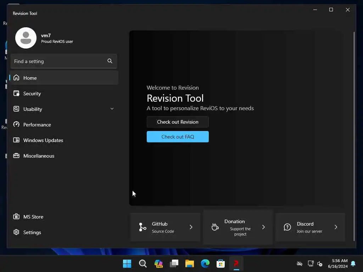
Task: Click the Miscellaneous toolbox icon
Action: point(16,156)
